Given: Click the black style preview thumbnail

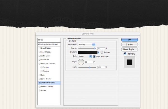Looking at the screenshot, I should [x=129, y=62].
